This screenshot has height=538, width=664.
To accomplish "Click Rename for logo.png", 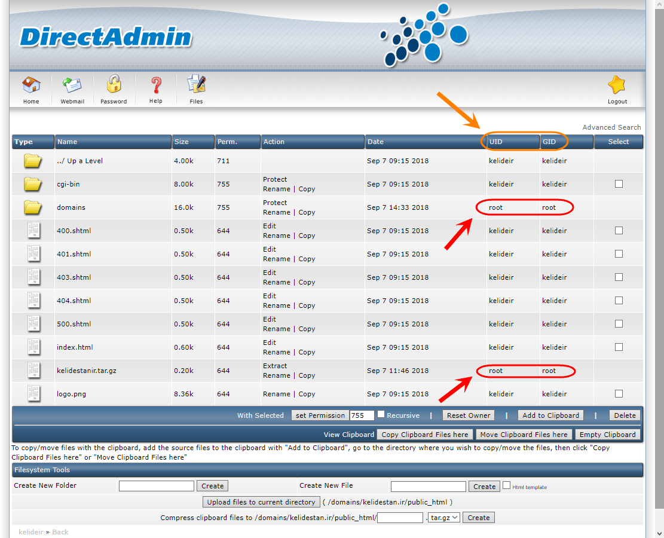I will pos(277,394).
